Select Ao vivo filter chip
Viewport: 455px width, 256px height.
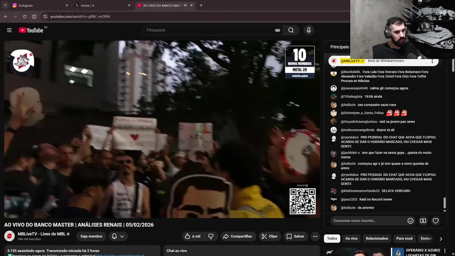click(x=352, y=239)
